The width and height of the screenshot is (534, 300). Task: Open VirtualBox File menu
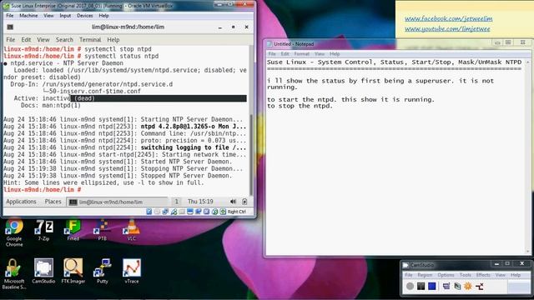tap(10, 16)
